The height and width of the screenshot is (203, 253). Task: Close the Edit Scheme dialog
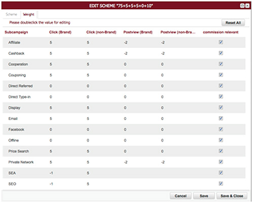[247, 6]
